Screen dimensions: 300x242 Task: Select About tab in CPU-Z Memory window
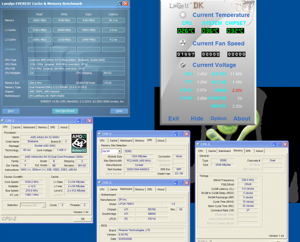(x=259, y=151)
